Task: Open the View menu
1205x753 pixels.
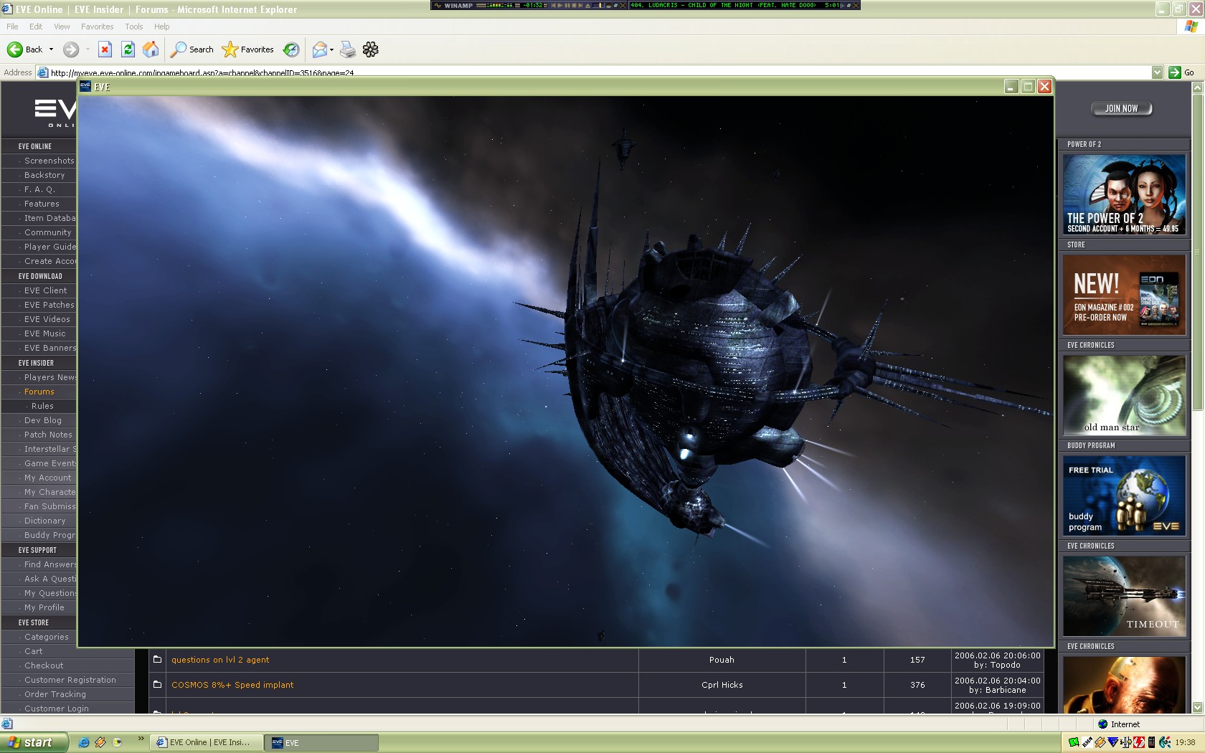Action: [x=62, y=27]
